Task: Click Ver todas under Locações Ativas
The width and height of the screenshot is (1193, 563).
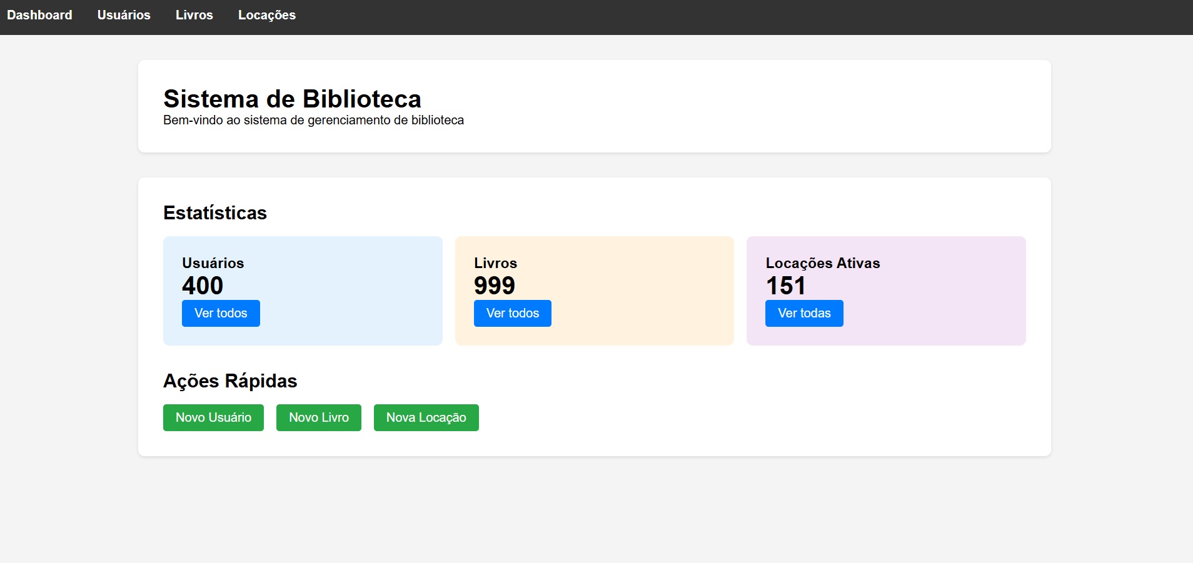Action: point(805,313)
